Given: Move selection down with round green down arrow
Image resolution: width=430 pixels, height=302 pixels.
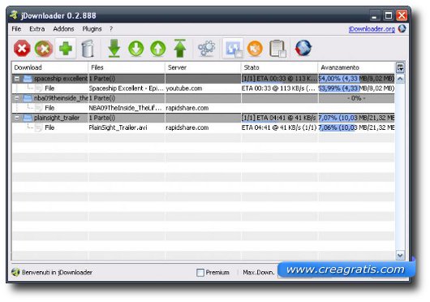Looking at the screenshot, I should point(136,49).
